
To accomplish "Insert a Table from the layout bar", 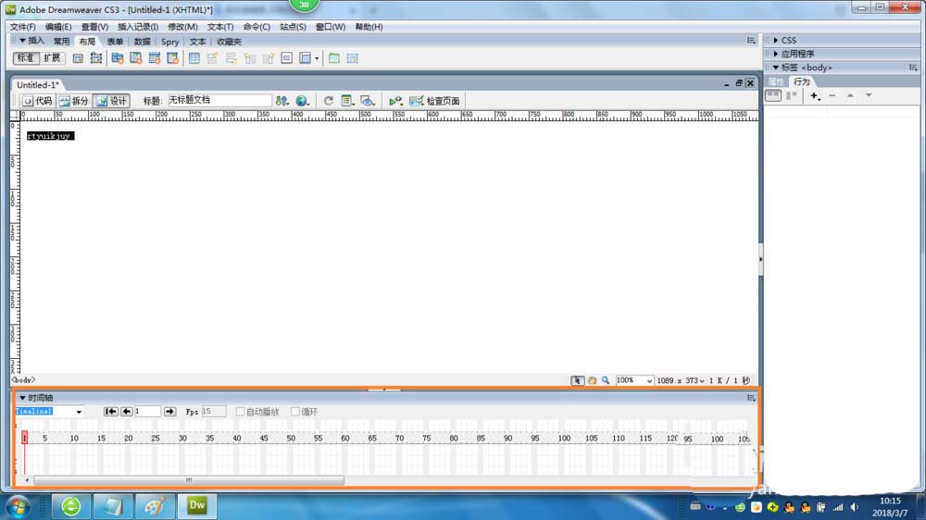I will pyautogui.click(x=194, y=58).
